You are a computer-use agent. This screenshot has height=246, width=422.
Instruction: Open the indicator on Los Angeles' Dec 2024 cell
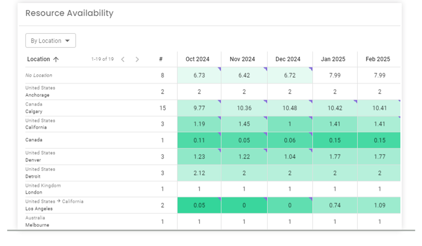tap(311, 199)
